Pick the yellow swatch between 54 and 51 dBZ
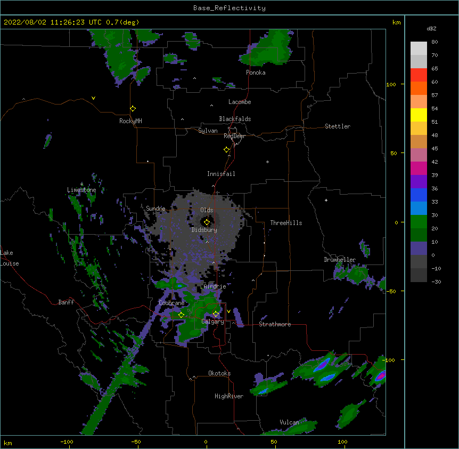This screenshot has height=449, width=459. pos(419,115)
